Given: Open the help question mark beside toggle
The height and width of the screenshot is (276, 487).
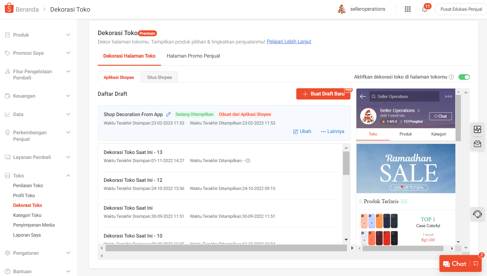Looking at the screenshot, I should [451, 77].
